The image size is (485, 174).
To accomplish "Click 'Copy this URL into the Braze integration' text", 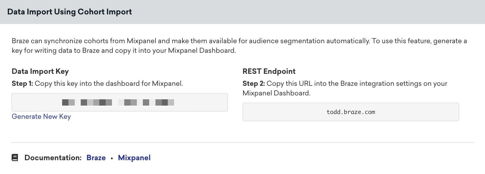I will tap(357, 83).
